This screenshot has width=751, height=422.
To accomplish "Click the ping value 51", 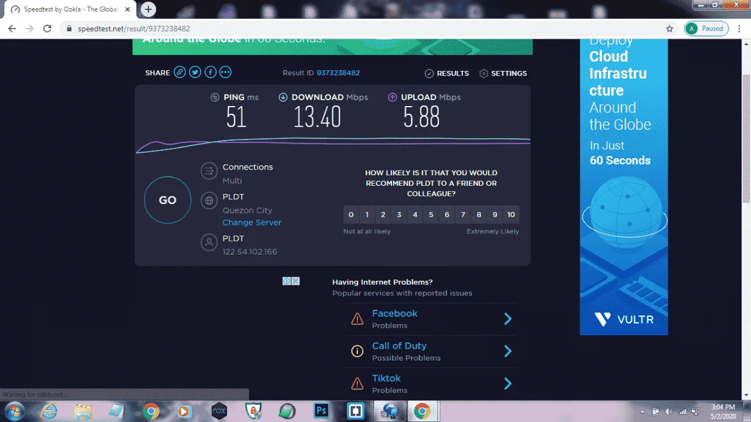I will (236, 117).
